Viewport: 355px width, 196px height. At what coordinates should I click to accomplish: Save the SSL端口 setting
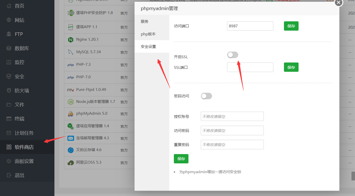291,67
